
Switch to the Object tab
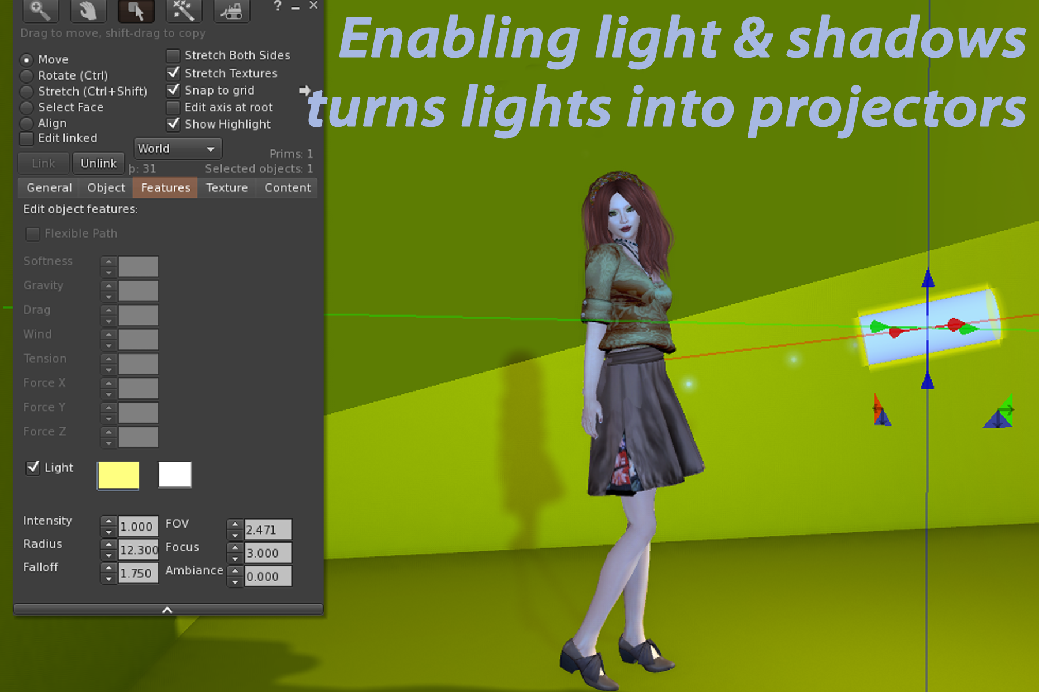[106, 188]
